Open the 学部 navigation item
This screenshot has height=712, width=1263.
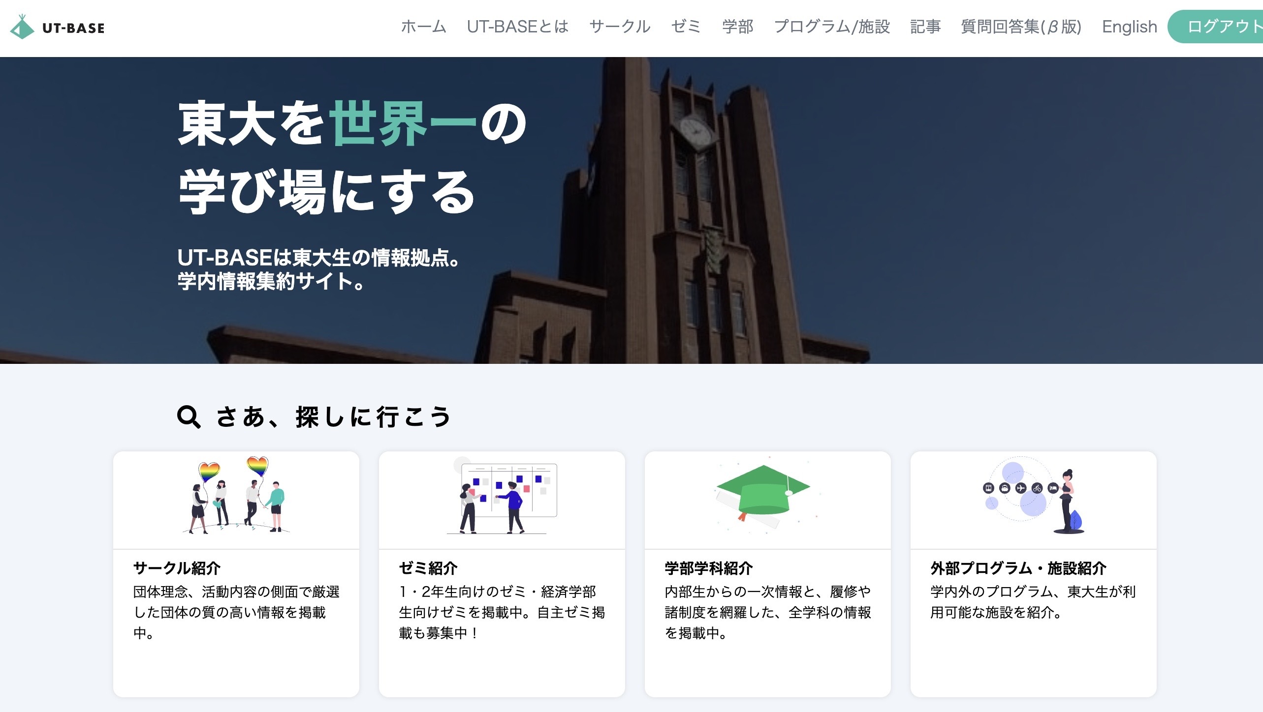pyautogui.click(x=737, y=27)
